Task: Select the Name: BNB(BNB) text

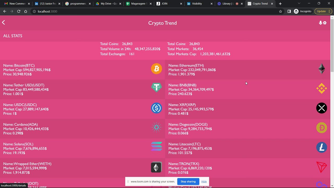Action: [182, 85]
